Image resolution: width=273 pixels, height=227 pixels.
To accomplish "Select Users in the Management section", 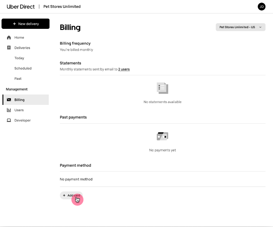I will (19, 110).
